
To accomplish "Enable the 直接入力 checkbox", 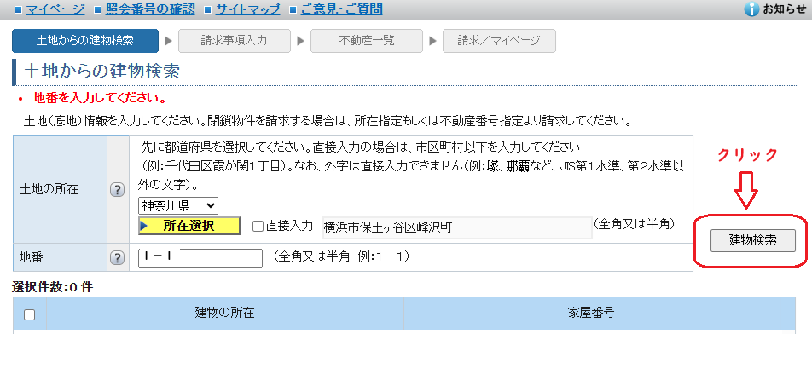I will click(258, 227).
